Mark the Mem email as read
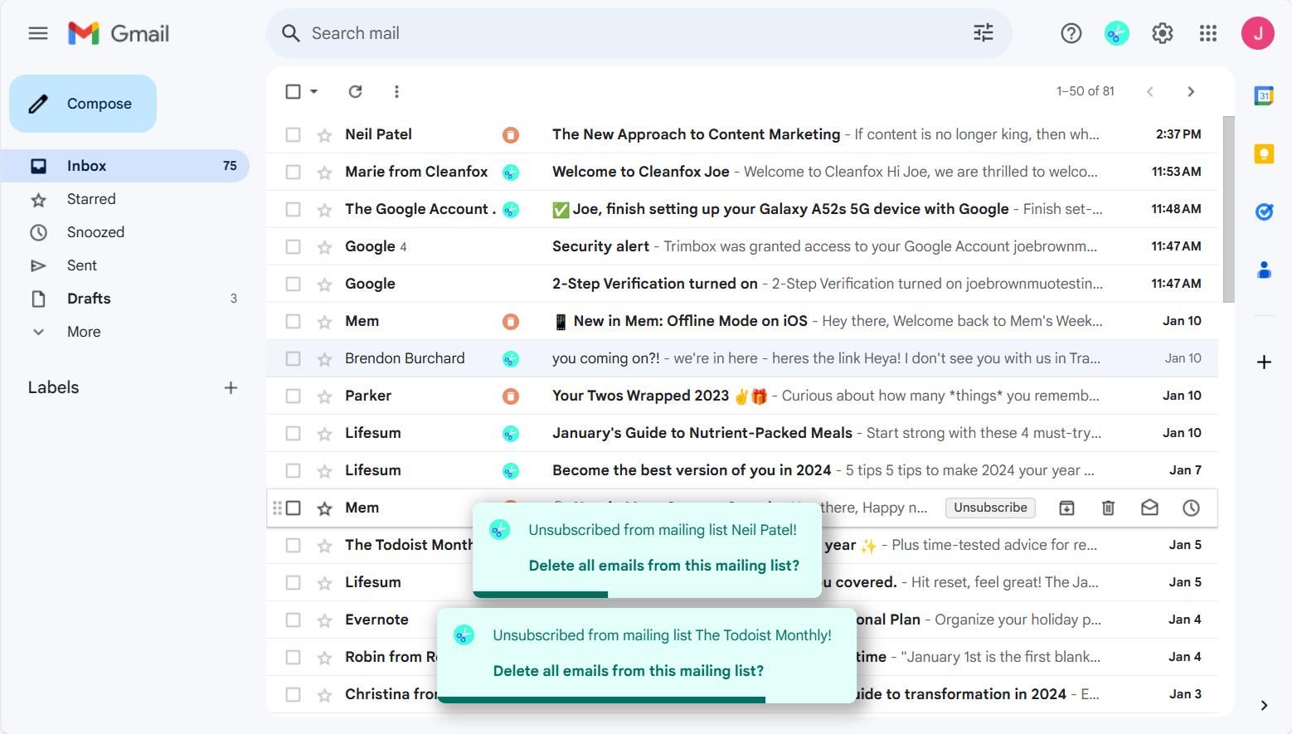The image size is (1292, 734). 1149,507
